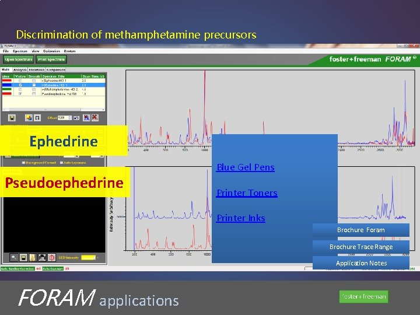The width and height of the screenshot is (420, 315).
Task: Toggle Smooth for the selected blue spectrum row
Action: point(34,85)
